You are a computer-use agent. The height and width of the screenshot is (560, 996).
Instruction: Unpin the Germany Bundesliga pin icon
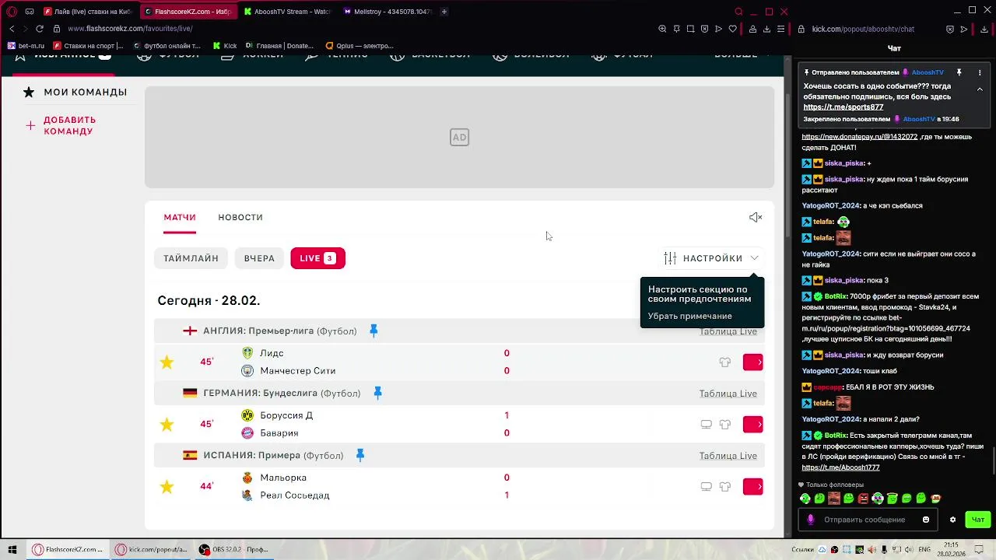tap(377, 393)
